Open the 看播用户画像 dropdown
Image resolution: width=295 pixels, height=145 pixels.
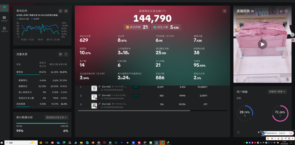277,91
